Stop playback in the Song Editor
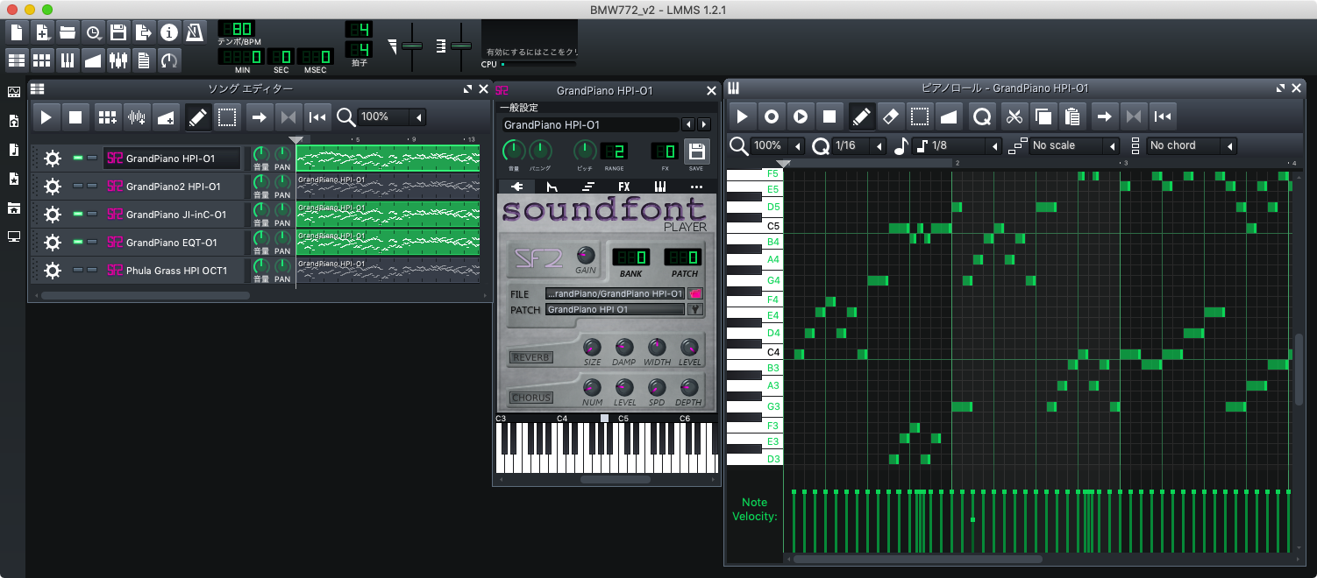Screen dimensions: 1317x578 (75, 116)
